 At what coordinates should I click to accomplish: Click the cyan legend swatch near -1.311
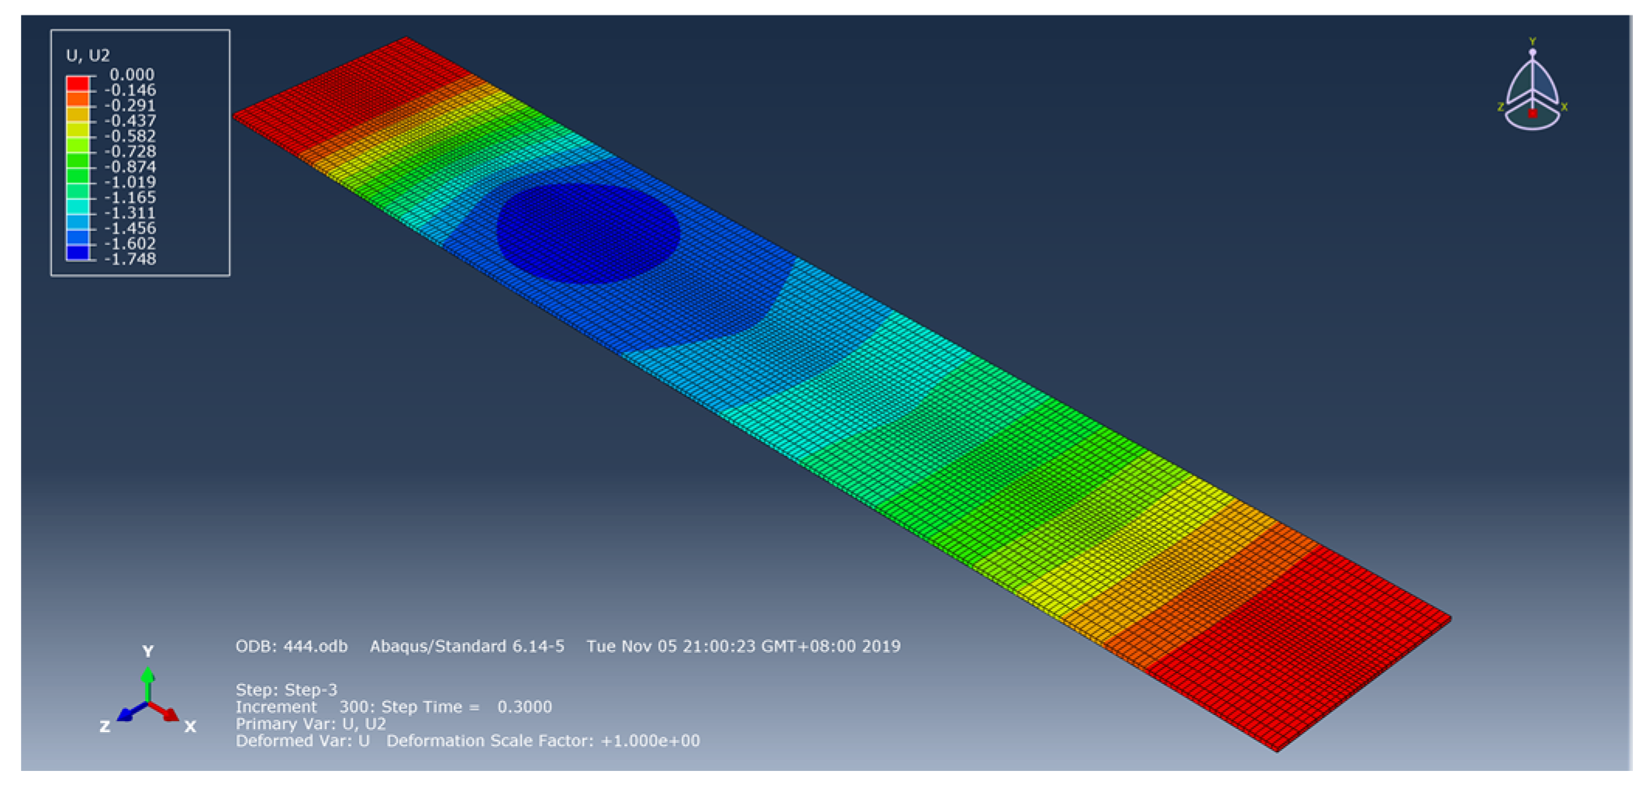click(x=78, y=206)
